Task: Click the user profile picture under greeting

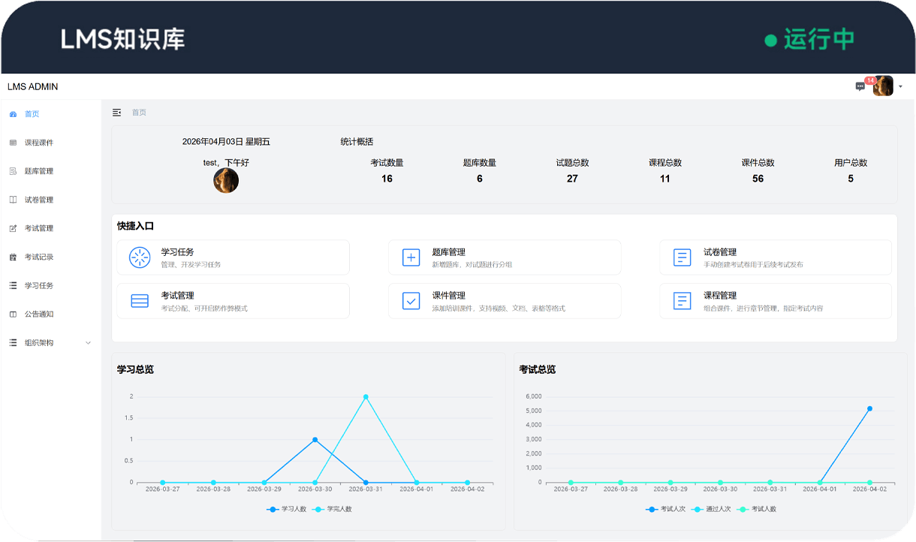Action: [226, 181]
